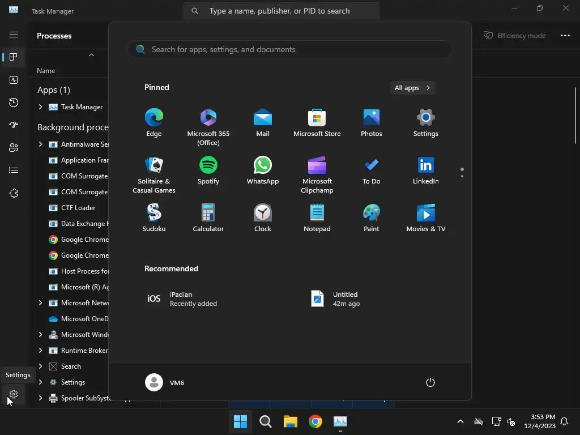
Task: Expand the Spooler SubSystem row
Action: point(40,398)
